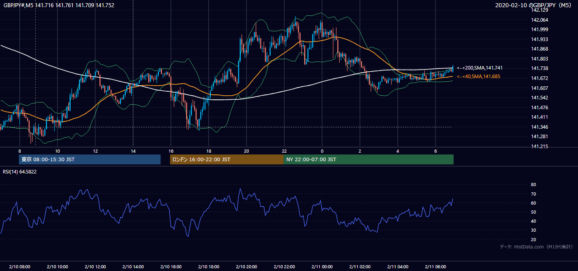Click the RSI axis level 80

click(534, 185)
